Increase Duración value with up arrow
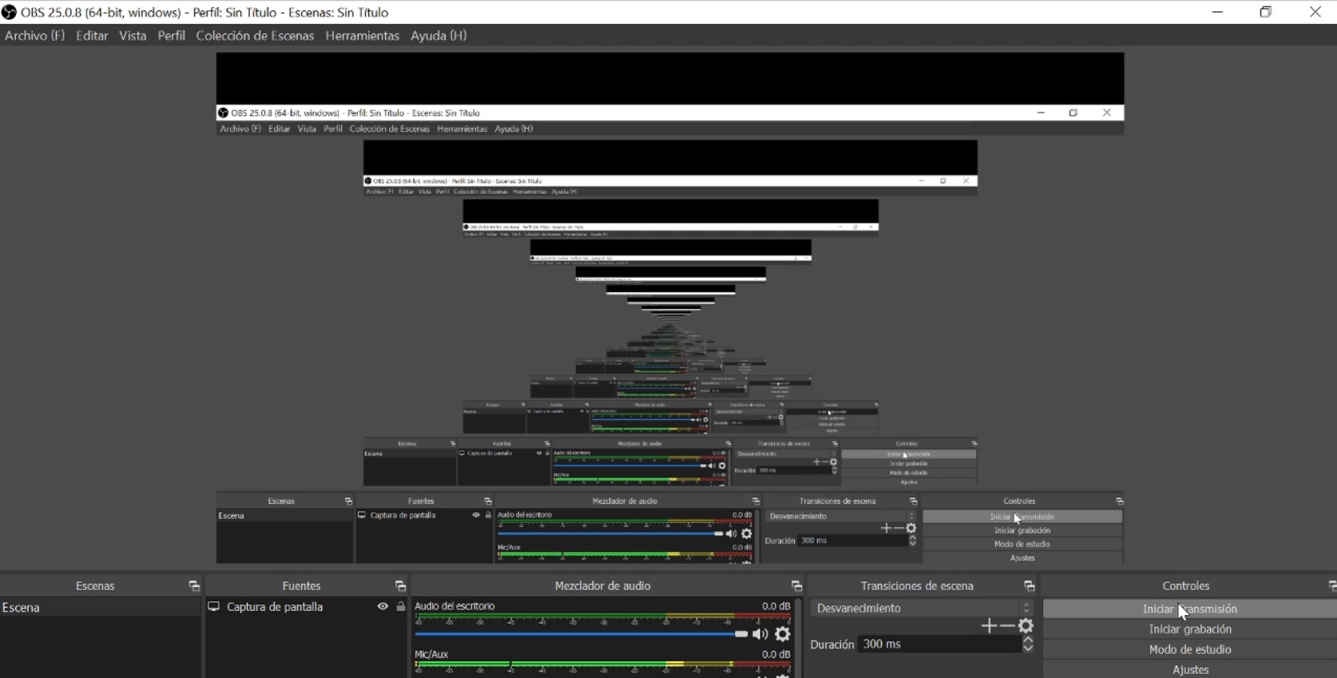This screenshot has width=1337, height=678. [x=1028, y=640]
